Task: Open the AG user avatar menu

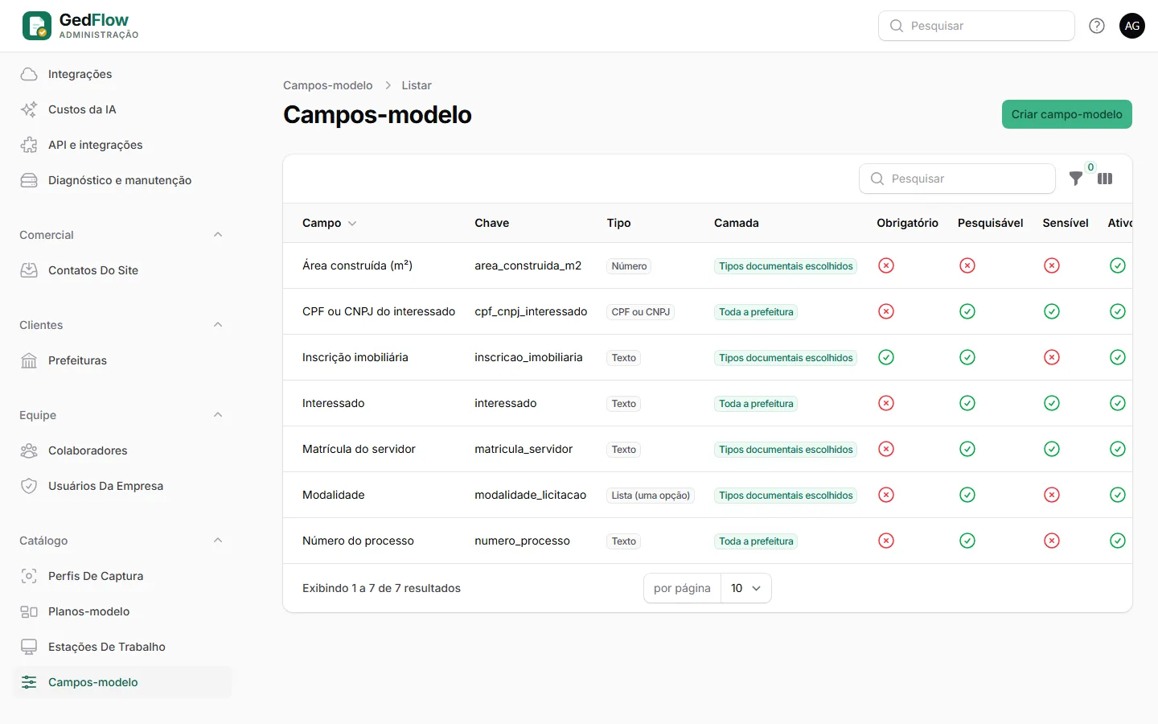Action: (1132, 26)
